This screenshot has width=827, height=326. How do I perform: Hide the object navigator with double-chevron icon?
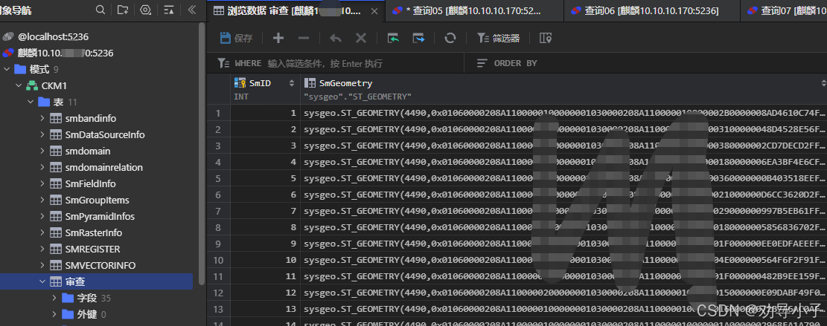[192, 10]
